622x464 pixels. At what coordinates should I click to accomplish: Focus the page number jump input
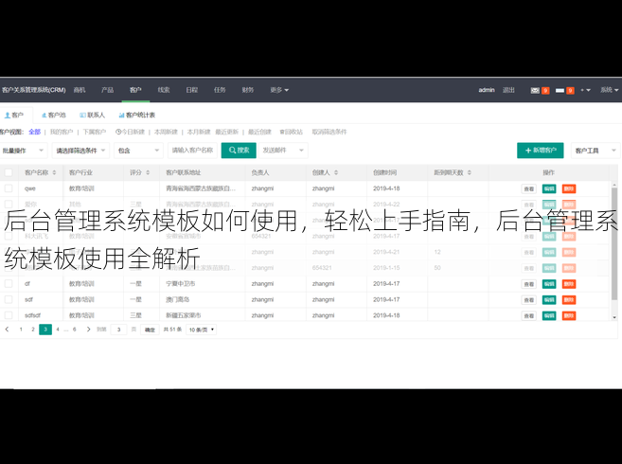pyautogui.click(x=118, y=330)
